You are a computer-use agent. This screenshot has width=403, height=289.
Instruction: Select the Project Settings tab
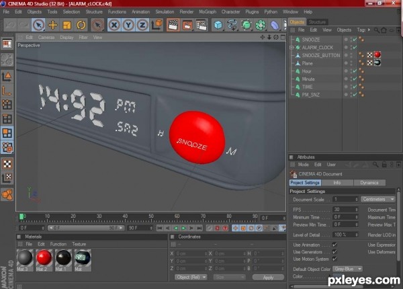coord(305,183)
